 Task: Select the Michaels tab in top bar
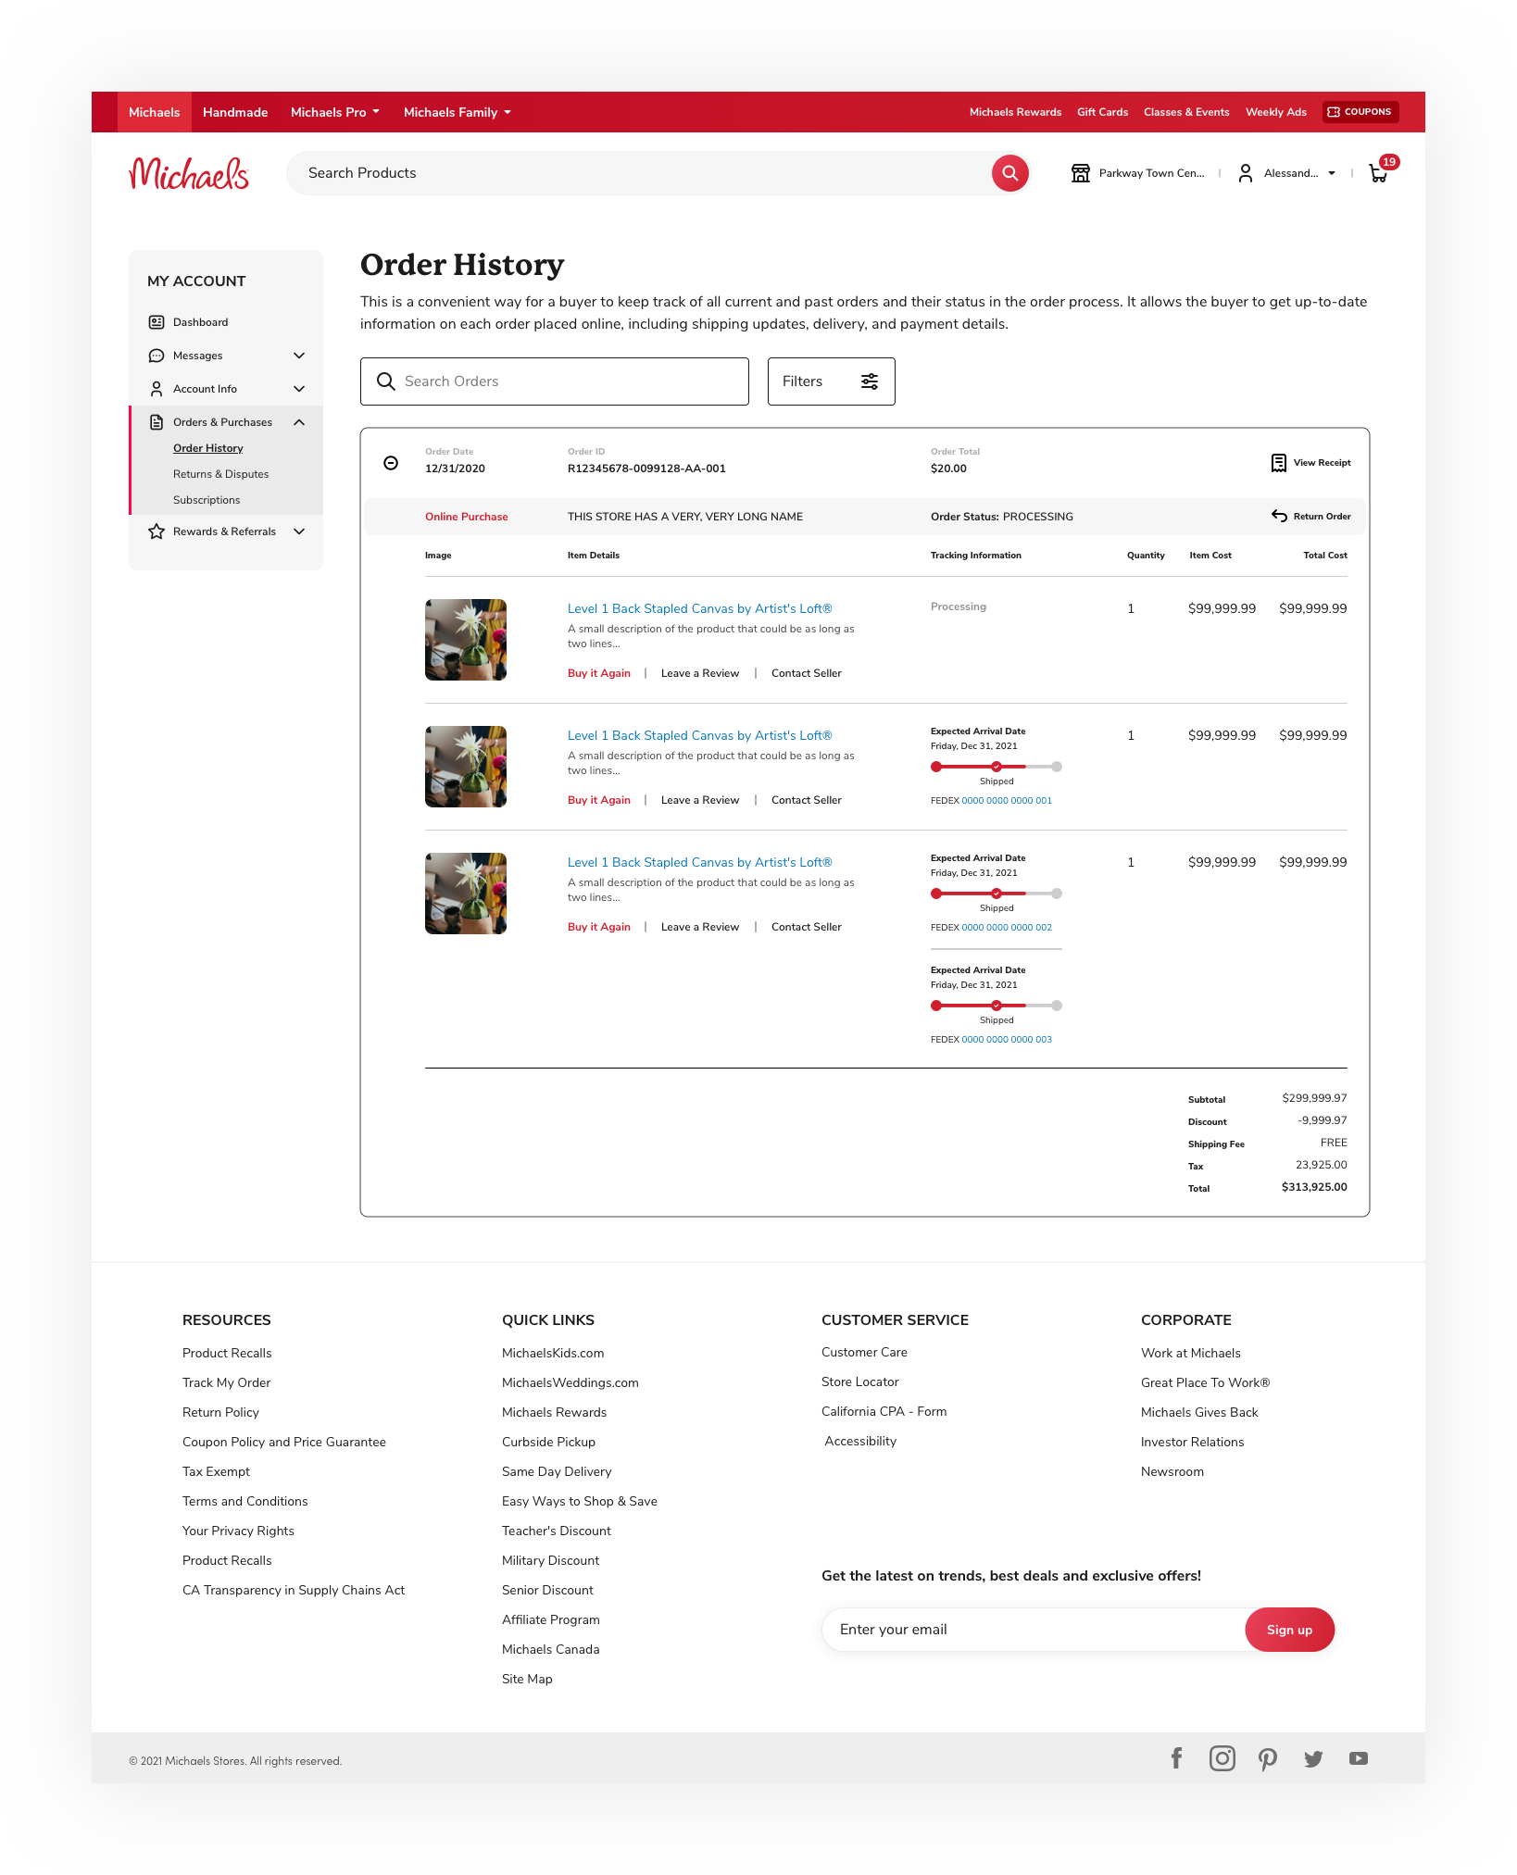pyautogui.click(x=155, y=112)
